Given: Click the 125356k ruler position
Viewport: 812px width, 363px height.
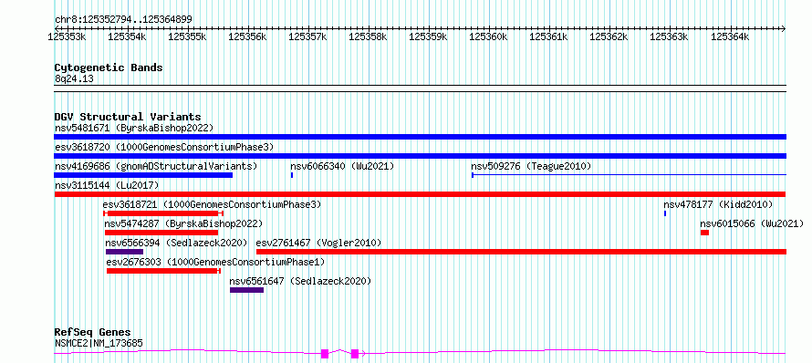Looking at the screenshot, I should (x=247, y=36).
